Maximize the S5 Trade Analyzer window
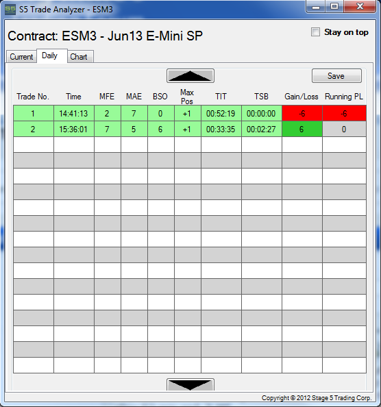Screen dimensions: 381x407 (334, 6)
